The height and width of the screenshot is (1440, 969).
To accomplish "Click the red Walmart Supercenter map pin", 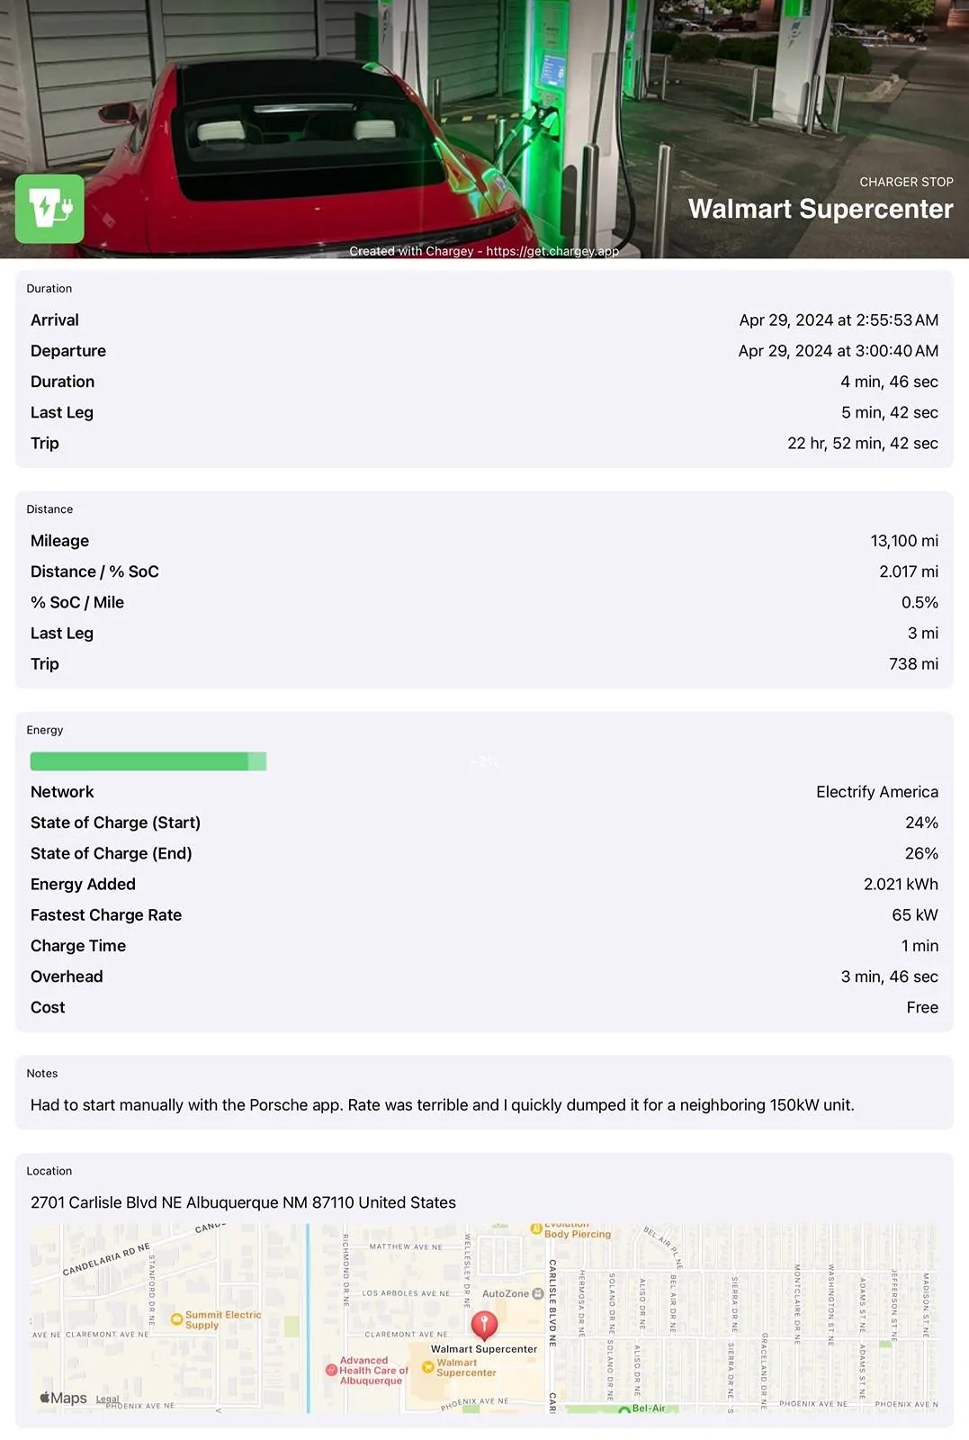I will point(484,1326).
